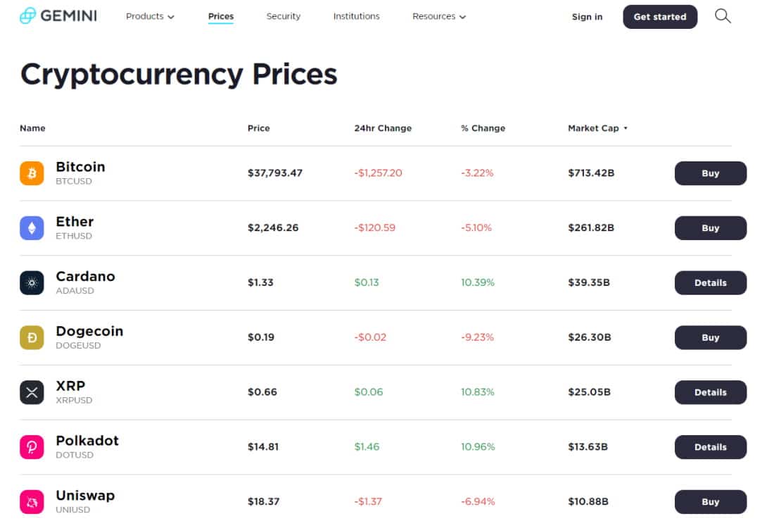Click XRP market cap $25.05B
This screenshot has height=526, width=774.
click(x=590, y=393)
